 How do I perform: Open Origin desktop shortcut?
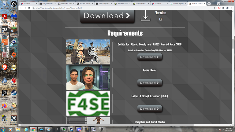click(14, 56)
